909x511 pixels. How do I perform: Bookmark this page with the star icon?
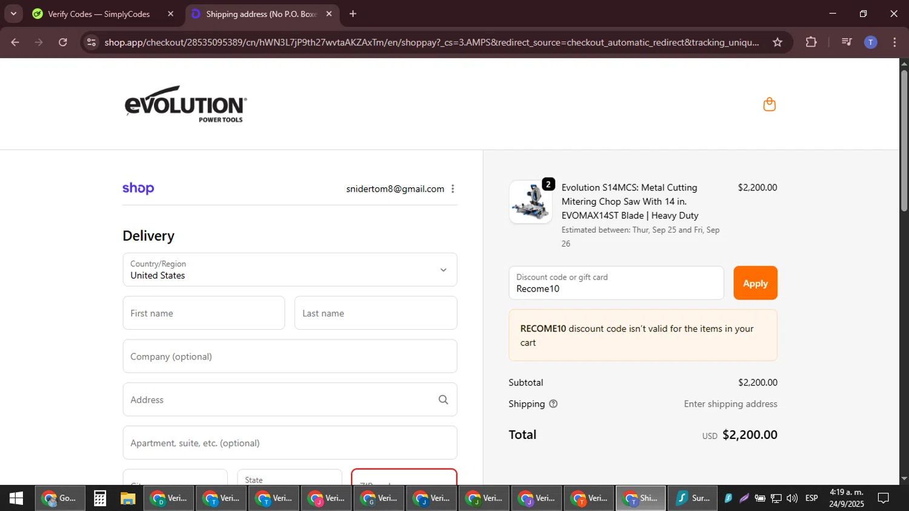[777, 42]
